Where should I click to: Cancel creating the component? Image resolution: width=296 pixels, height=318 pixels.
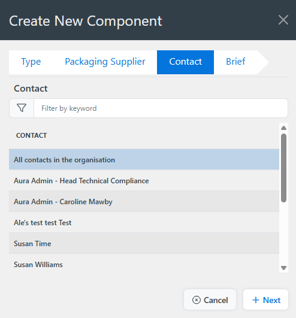pos(210,300)
